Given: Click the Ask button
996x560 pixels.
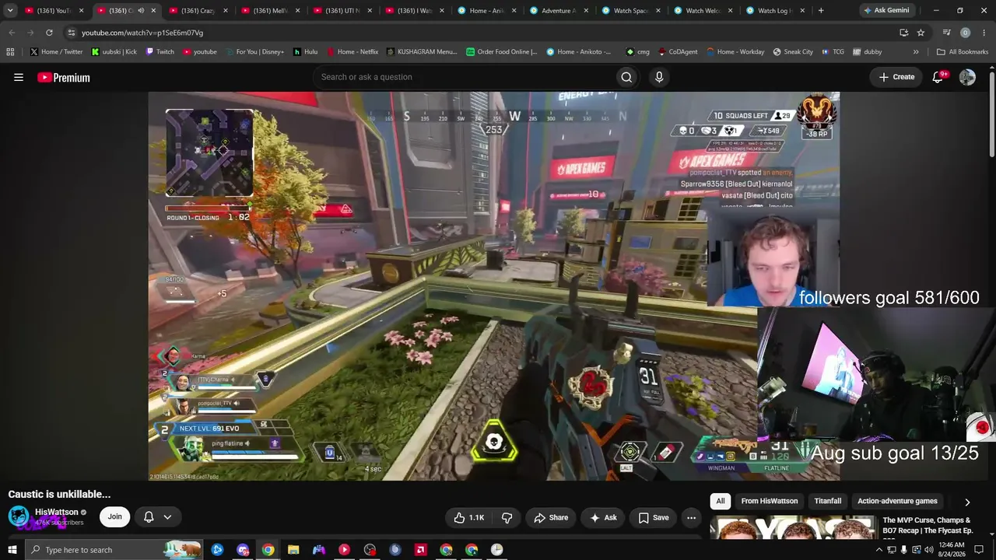Looking at the screenshot, I should click(x=603, y=517).
